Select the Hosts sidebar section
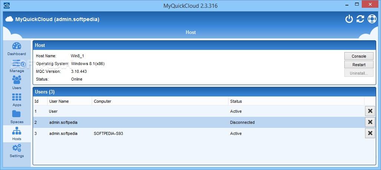The height and width of the screenshot is (170, 381). [17, 134]
